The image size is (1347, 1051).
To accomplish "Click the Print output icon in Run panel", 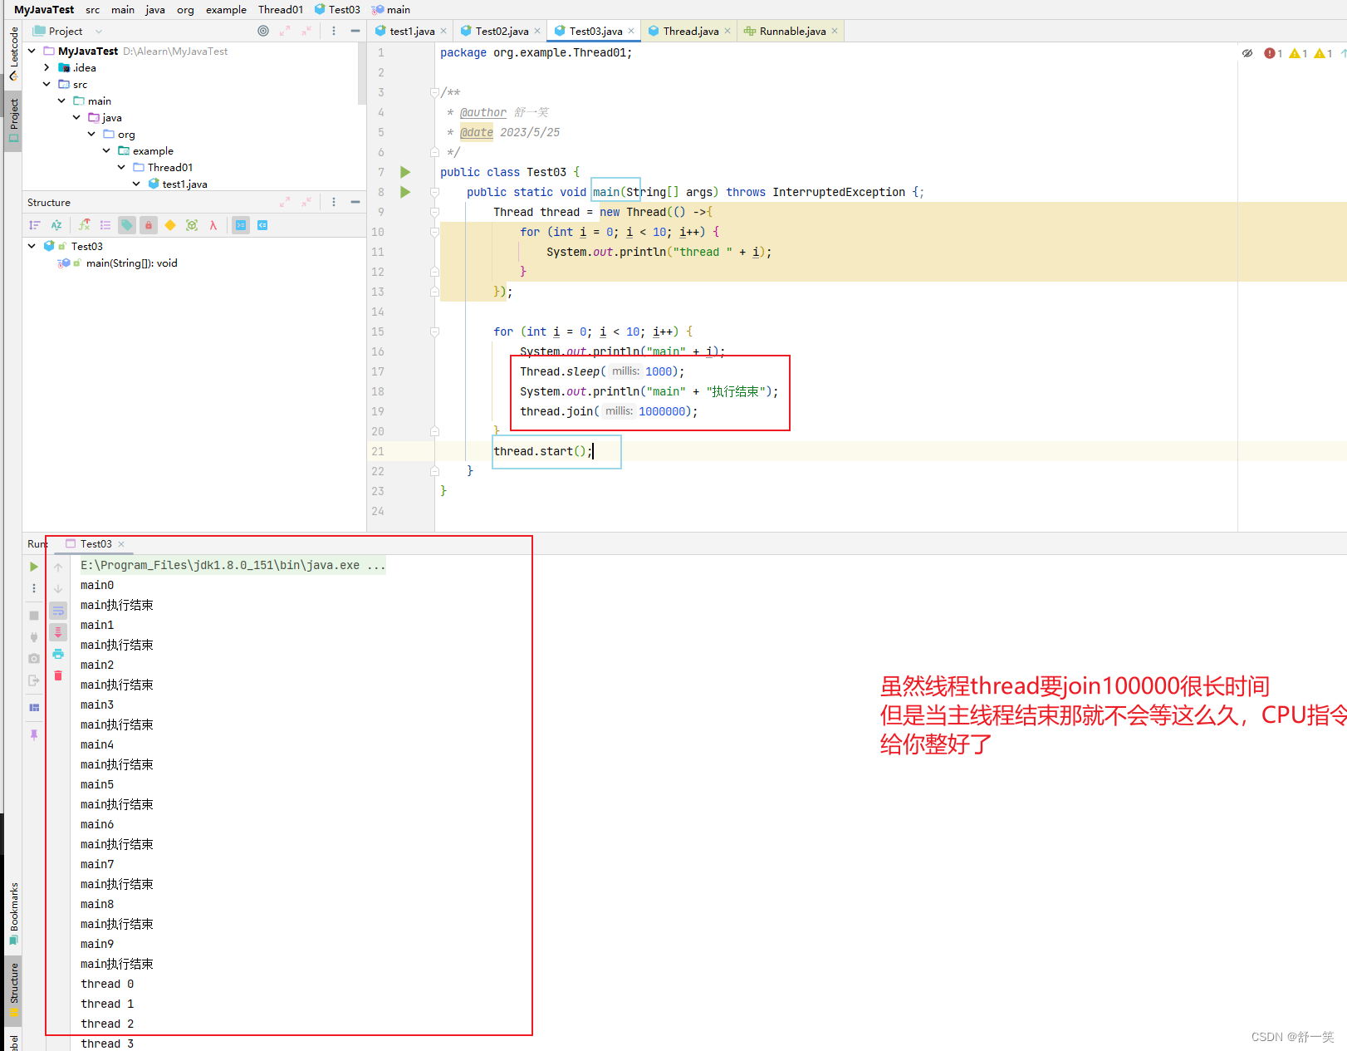I will (x=58, y=654).
